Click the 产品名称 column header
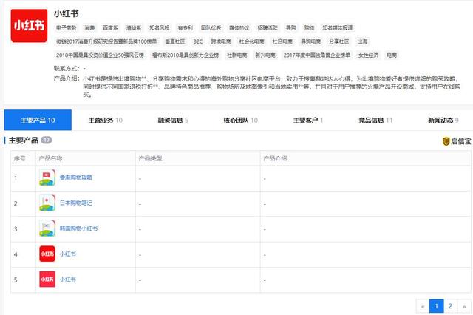 tap(50, 158)
